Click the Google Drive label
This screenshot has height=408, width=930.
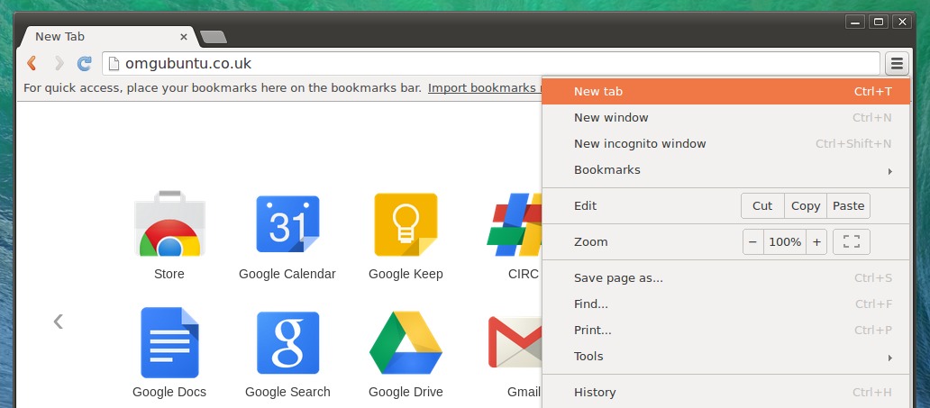(406, 392)
